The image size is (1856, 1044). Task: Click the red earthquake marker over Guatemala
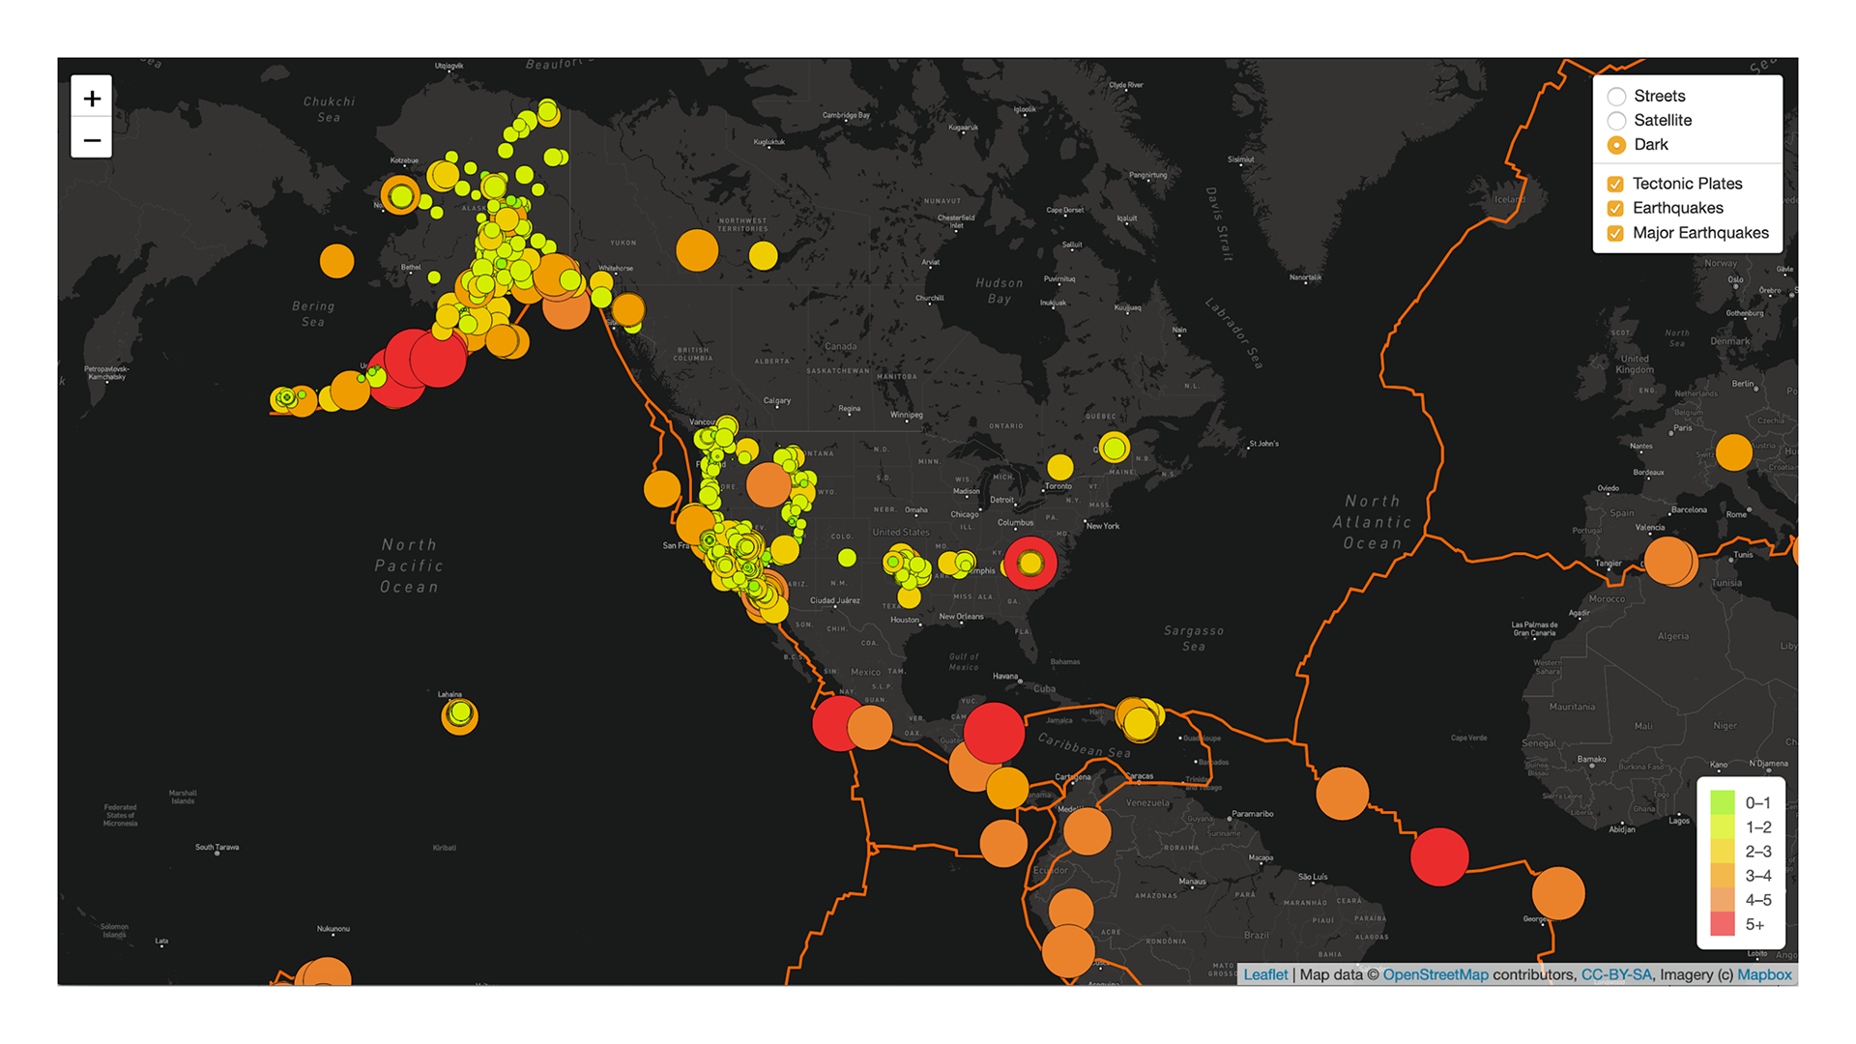click(993, 733)
